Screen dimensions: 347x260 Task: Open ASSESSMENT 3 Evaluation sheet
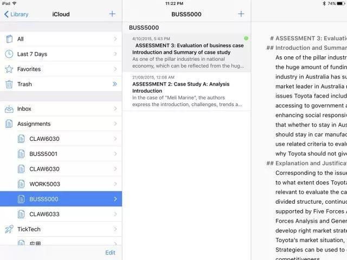click(x=187, y=53)
